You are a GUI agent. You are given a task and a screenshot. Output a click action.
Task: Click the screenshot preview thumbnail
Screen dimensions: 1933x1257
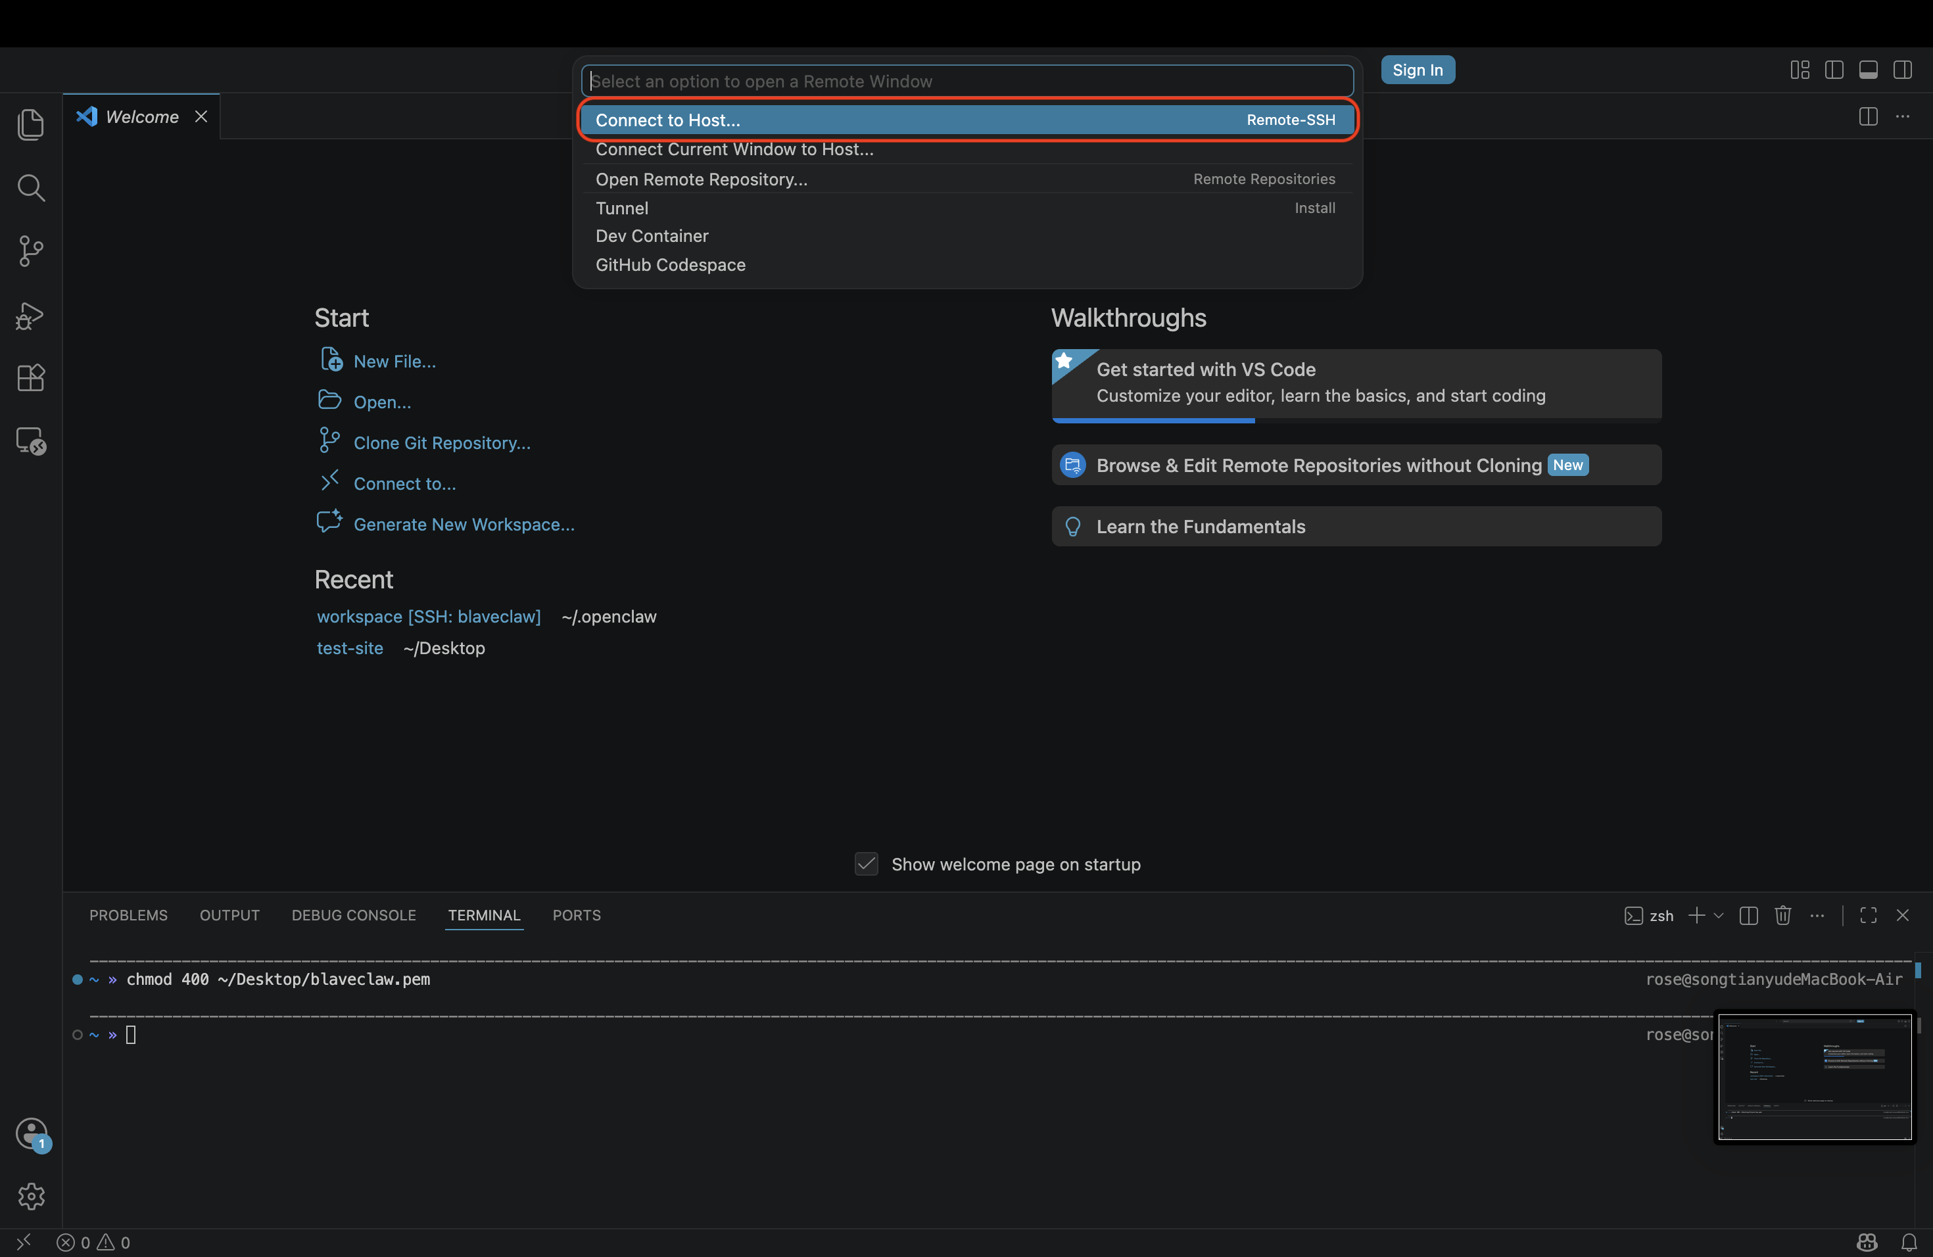1815,1077
